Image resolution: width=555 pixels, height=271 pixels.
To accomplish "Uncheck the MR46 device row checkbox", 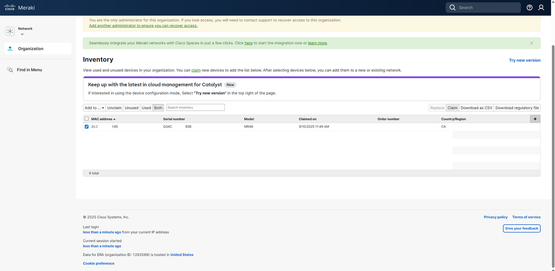I will tap(86, 127).
